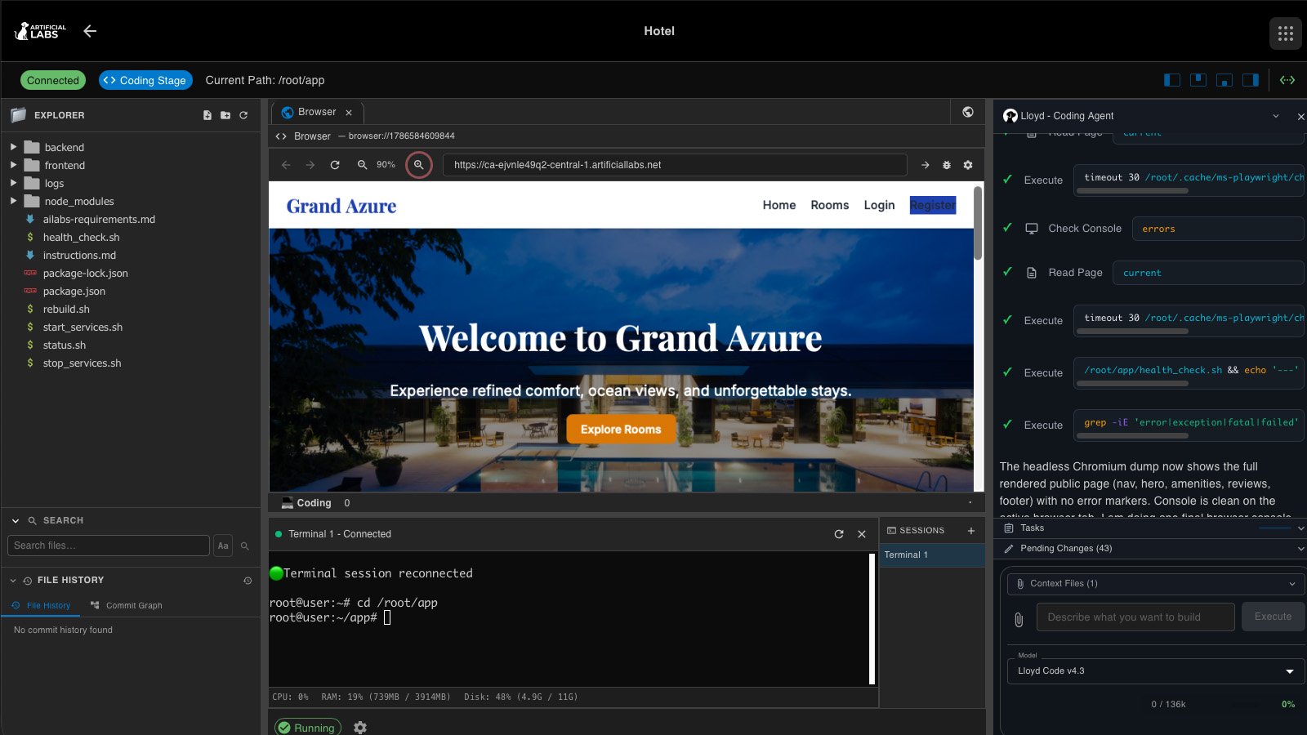The width and height of the screenshot is (1307, 735).
Task: Click the Coding panel tab
Action: pyautogui.click(x=307, y=503)
